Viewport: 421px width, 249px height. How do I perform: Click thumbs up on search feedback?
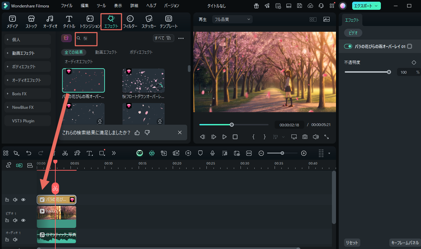pyautogui.click(x=137, y=132)
